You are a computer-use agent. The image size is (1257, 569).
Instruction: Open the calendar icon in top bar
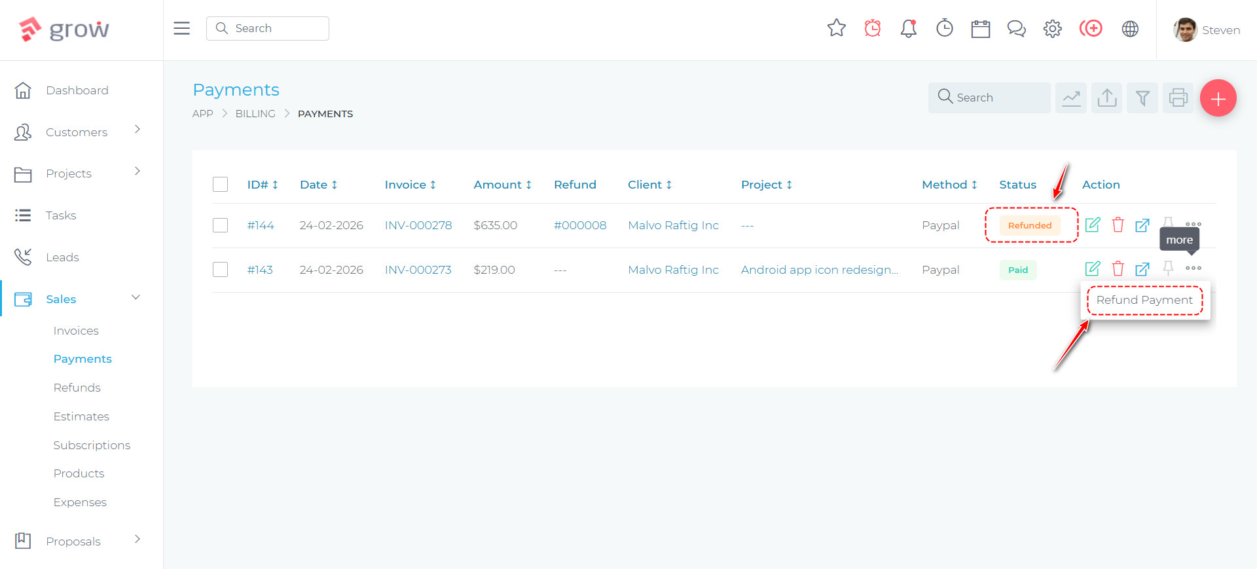tap(980, 29)
